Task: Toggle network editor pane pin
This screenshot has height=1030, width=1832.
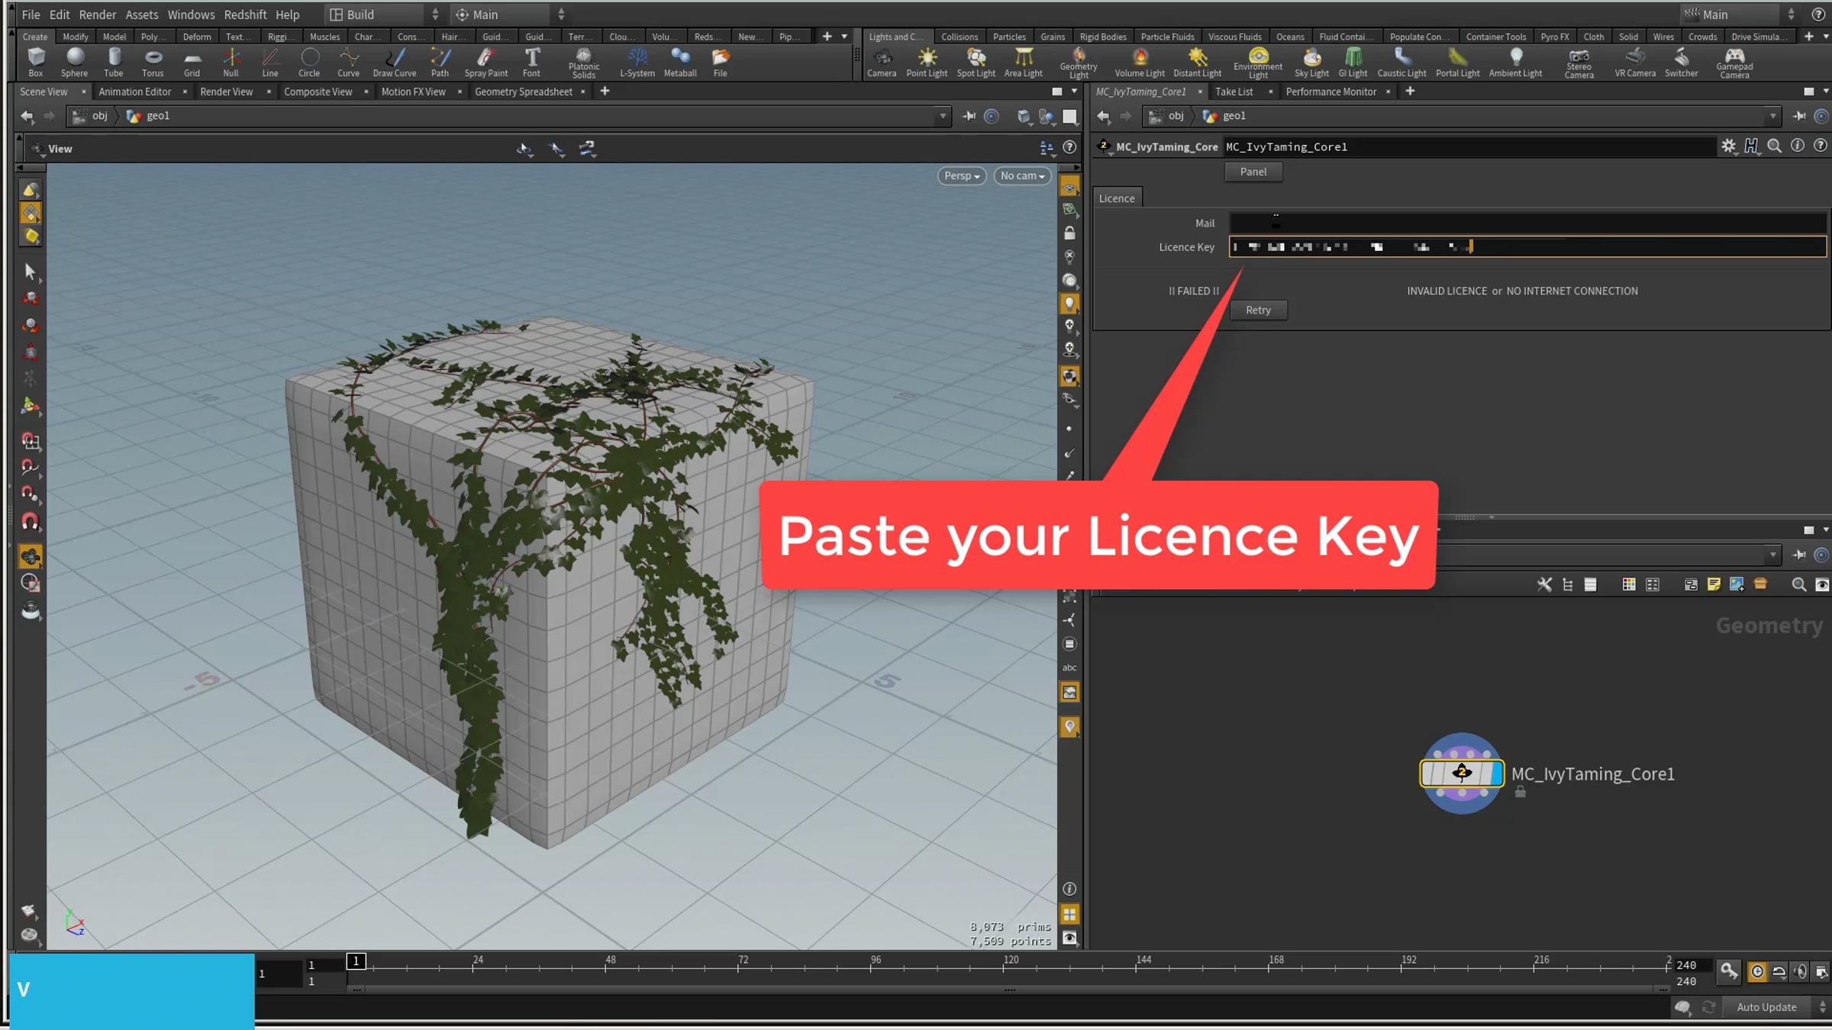Action: click(1799, 555)
